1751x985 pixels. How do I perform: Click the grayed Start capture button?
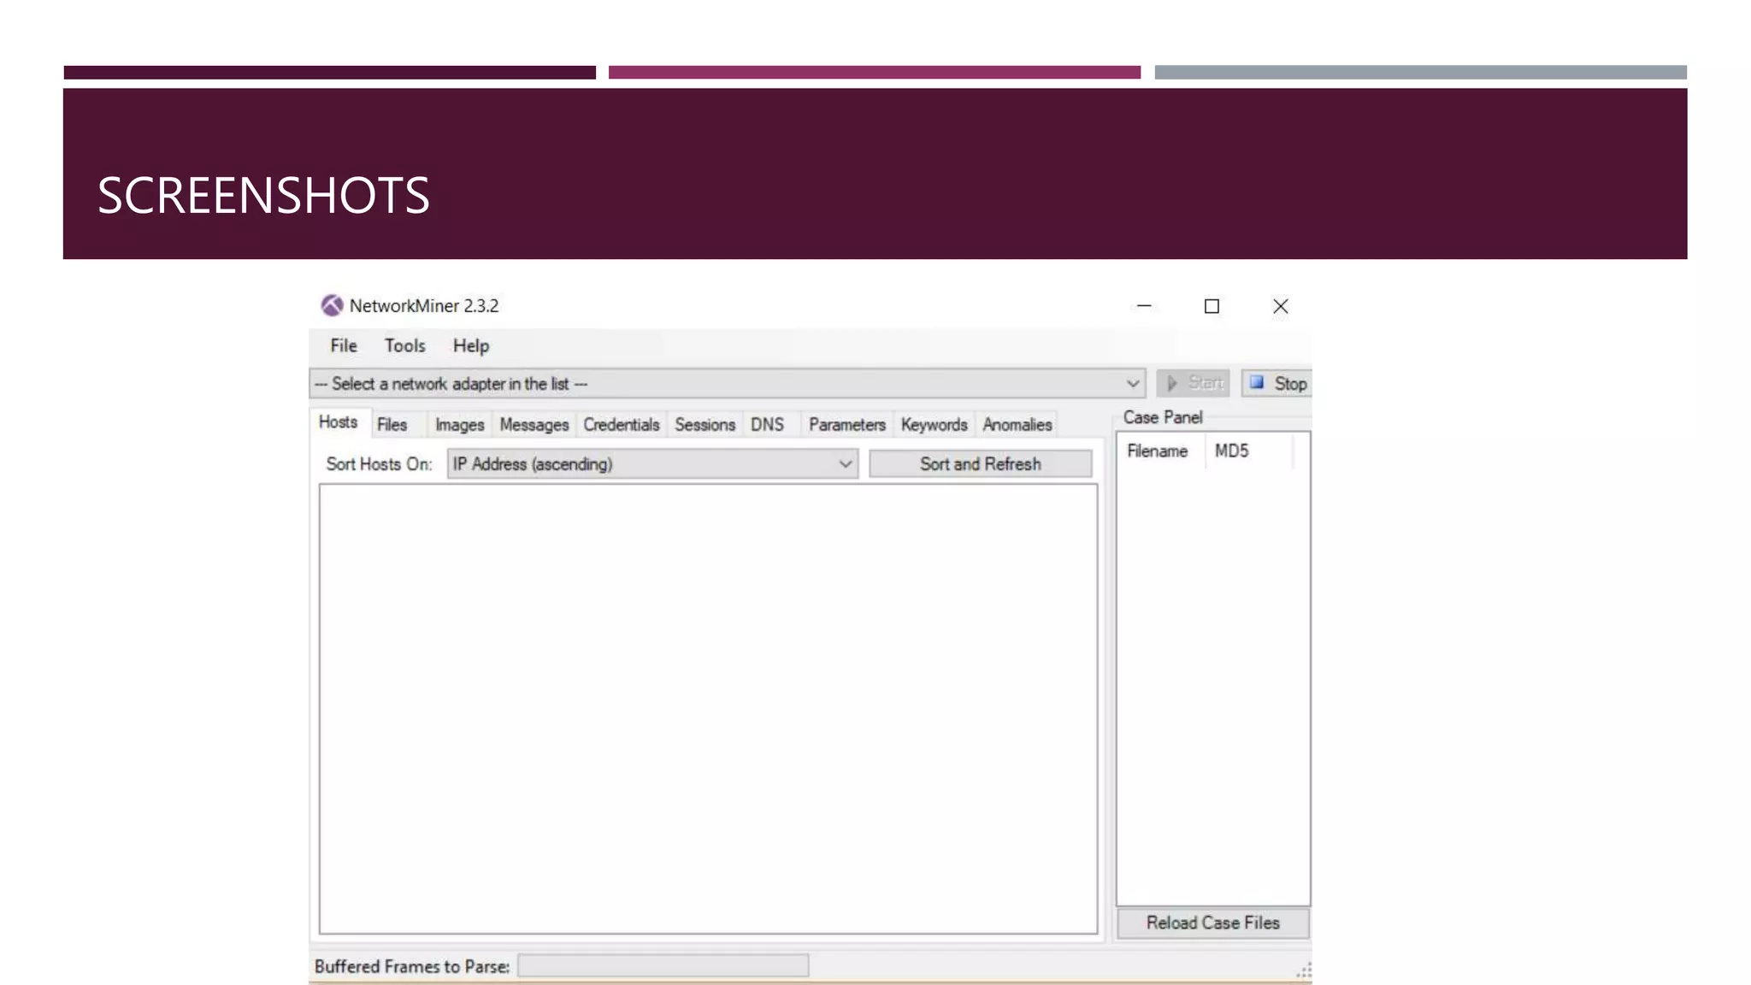tap(1194, 383)
